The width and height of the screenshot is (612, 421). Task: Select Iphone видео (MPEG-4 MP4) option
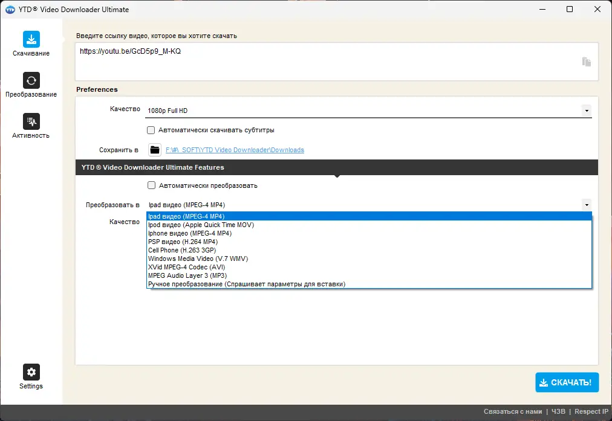pos(369,234)
